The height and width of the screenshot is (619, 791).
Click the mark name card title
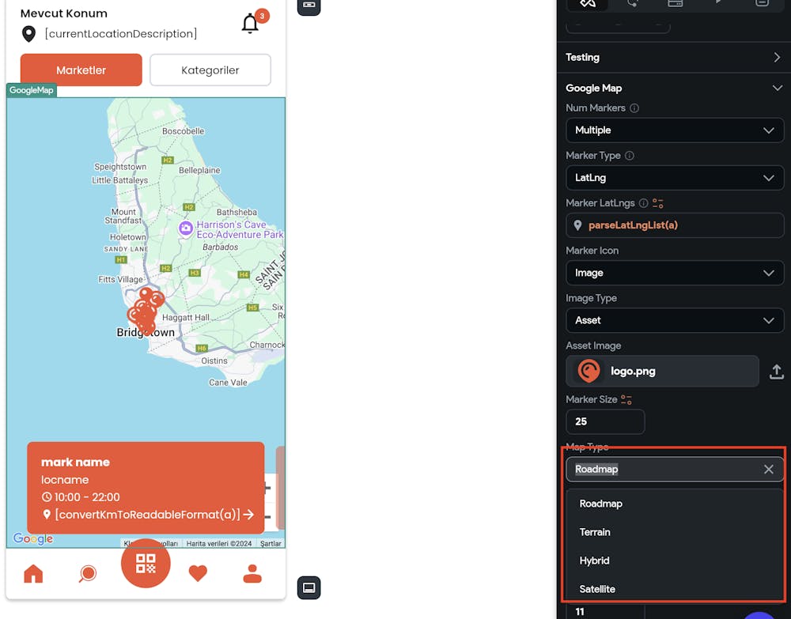(x=75, y=462)
